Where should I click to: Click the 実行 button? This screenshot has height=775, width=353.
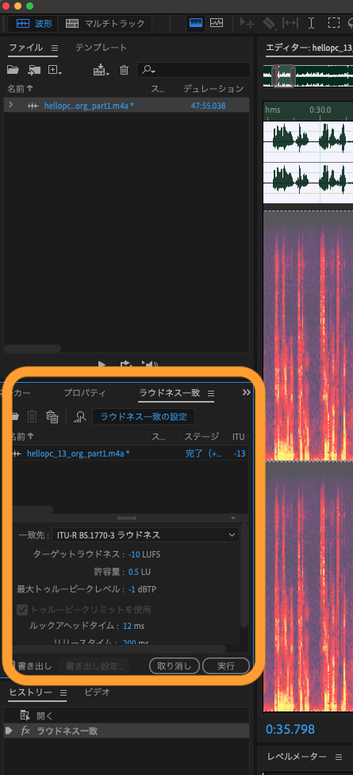tap(226, 665)
